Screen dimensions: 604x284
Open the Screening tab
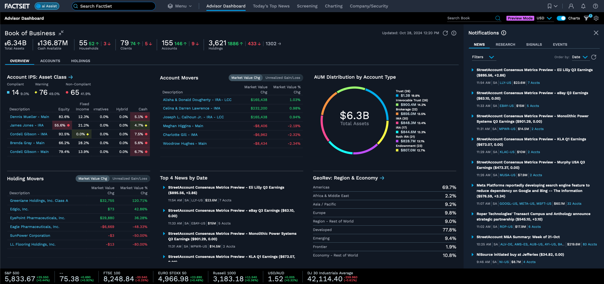(307, 6)
